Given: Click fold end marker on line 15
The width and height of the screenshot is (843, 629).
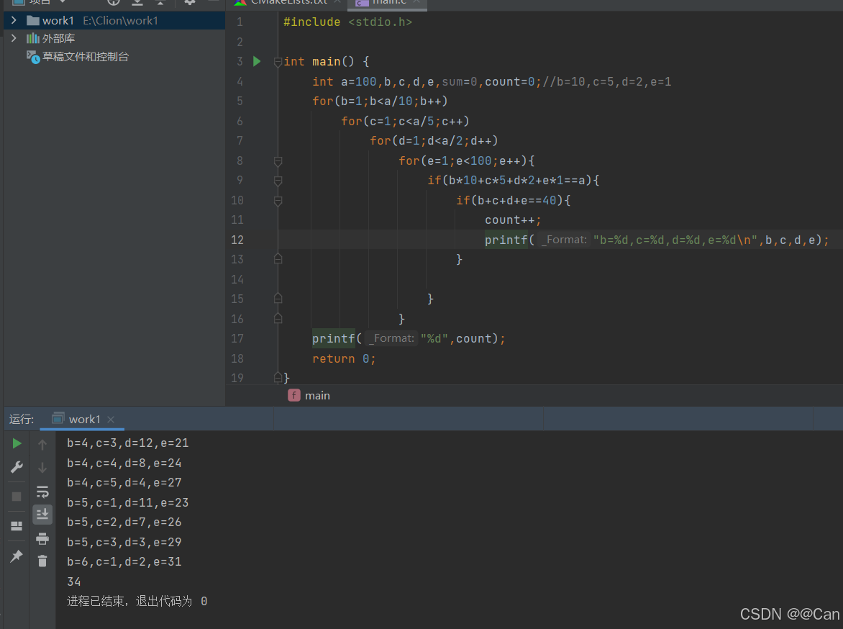Looking at the screenshot, I should 278,298.
